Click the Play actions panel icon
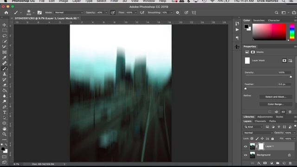The width and height of the screenshot is (297, 167). pos(237,30)
